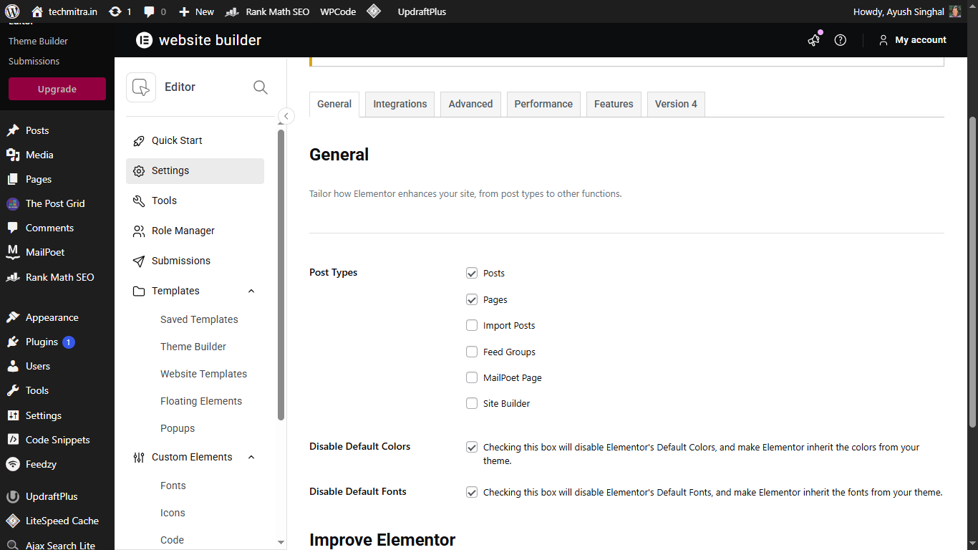Collapse the Templates section
The height and width of the screenshot is (550, 978).
[x=251, y=291]
